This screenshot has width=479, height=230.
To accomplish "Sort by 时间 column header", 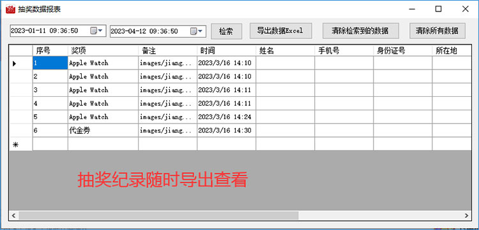I will pyautogui.click(x=226, y=50).
